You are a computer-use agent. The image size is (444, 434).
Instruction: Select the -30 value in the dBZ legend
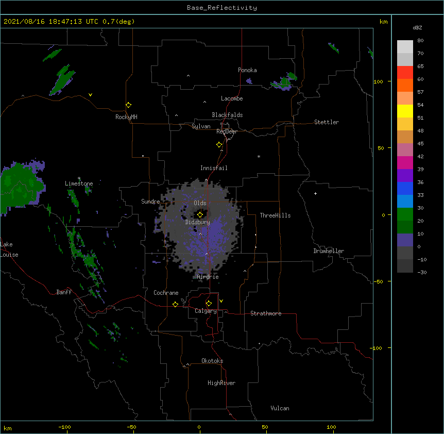[422, 272]
